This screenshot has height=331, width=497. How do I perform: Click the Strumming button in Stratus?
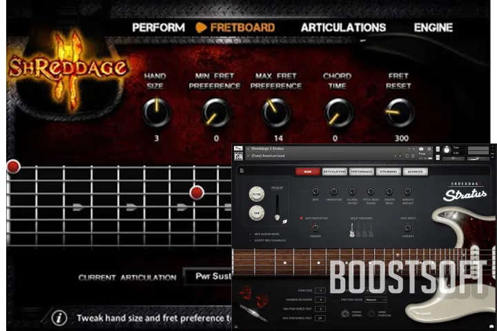(389, 171)
